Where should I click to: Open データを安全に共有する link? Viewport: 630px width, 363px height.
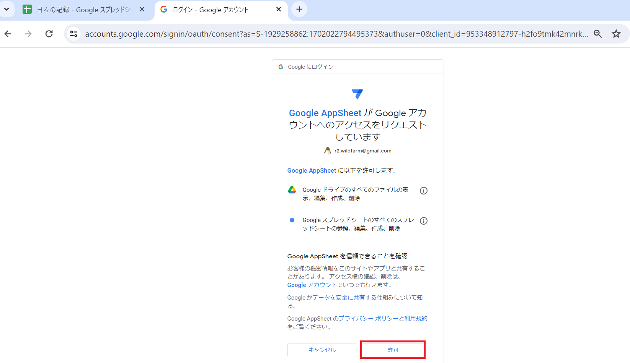[x=344, y=298]
